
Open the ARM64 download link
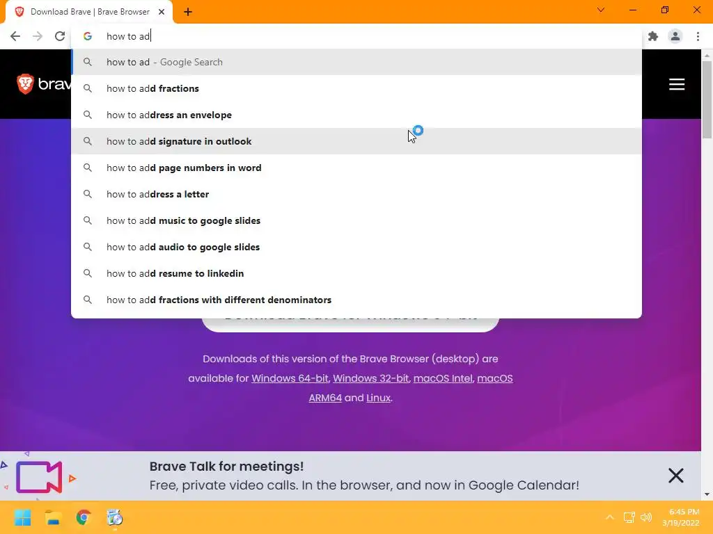pyautogui.click(x=325, y=398)
